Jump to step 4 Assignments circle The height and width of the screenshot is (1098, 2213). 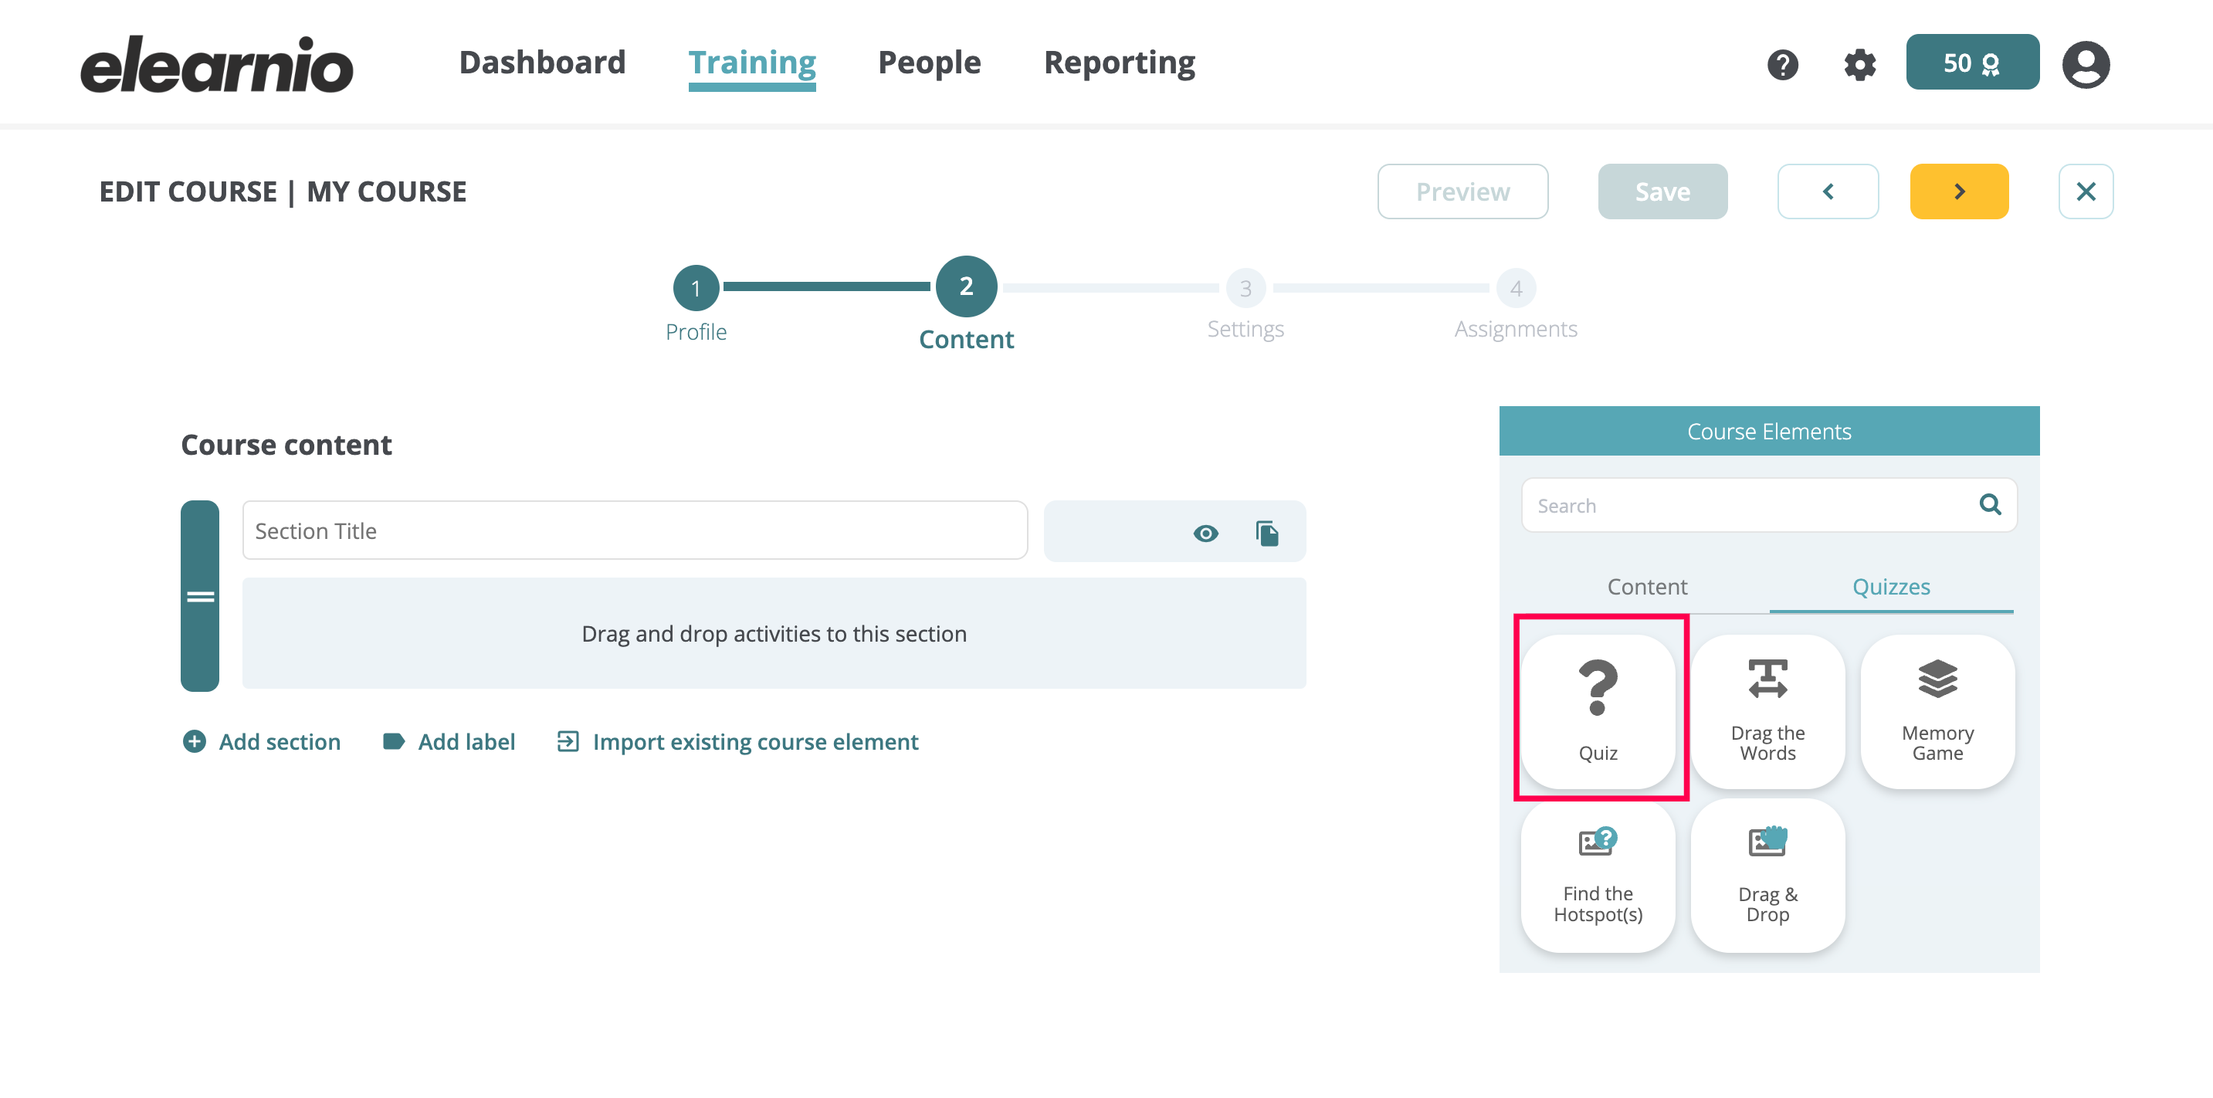pos(1516,289)
